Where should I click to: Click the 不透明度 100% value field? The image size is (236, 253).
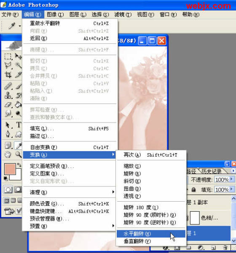click(x=222, y=179)
